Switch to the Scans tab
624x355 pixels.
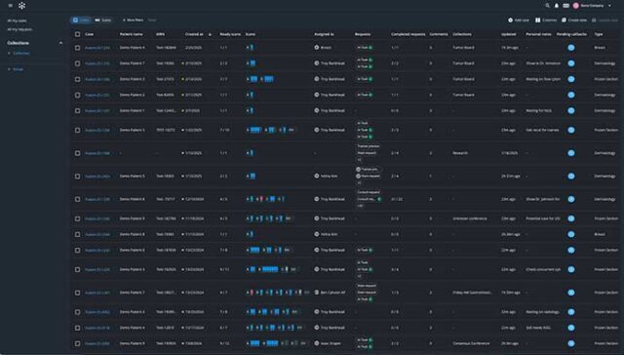(103, 20)
